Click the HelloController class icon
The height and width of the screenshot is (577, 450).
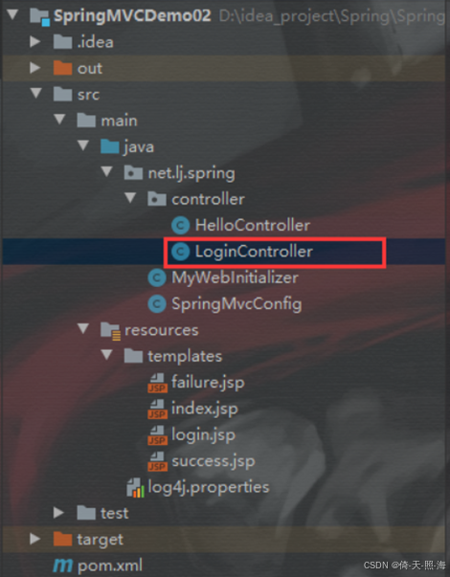pyautogui.click(x=180, y=226)
